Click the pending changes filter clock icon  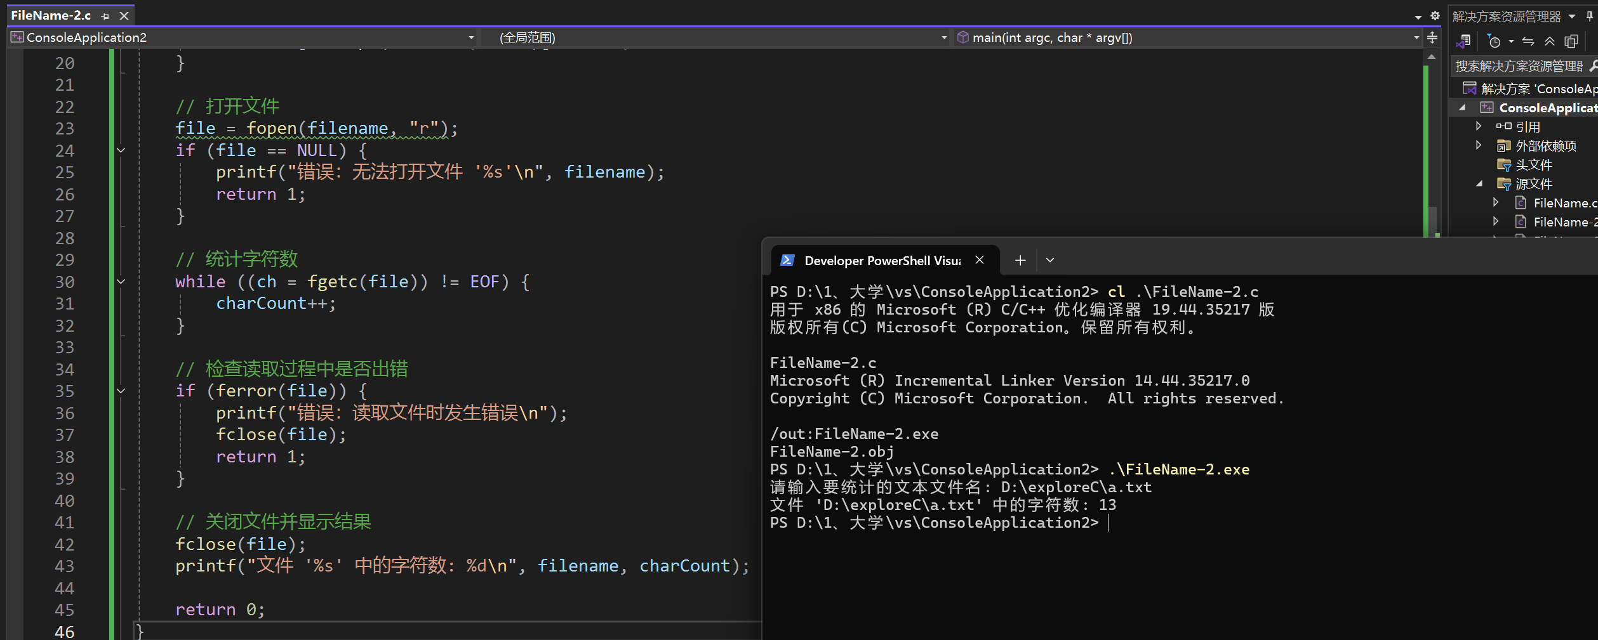pyautogui.click(x=1494, y=42)
